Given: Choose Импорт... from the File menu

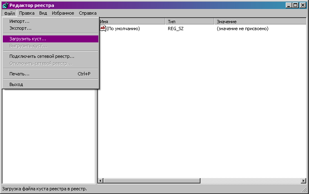Looking at the screenshot, I should [x=19, y=21].
